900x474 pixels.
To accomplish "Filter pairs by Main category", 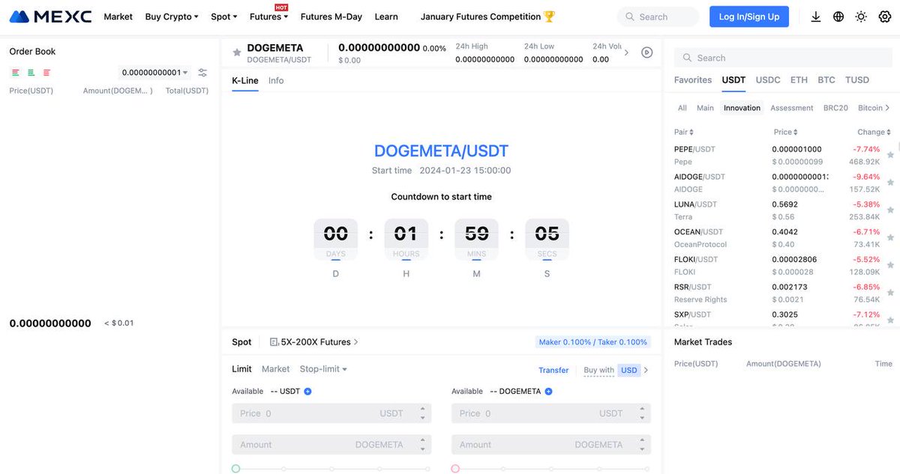I will point(705,108).
